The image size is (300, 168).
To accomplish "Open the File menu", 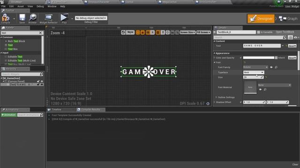I will [4, 6].
